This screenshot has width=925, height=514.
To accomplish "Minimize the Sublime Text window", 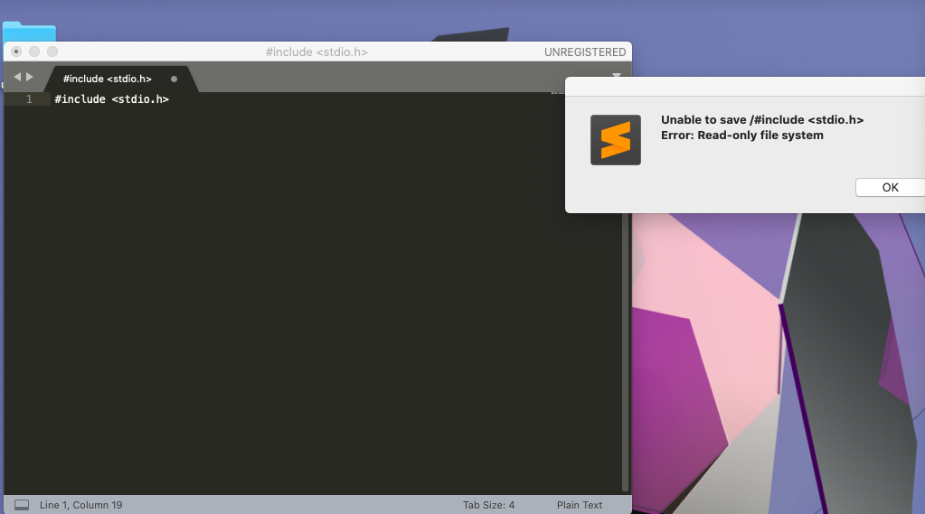I will [x=34, y=51].
